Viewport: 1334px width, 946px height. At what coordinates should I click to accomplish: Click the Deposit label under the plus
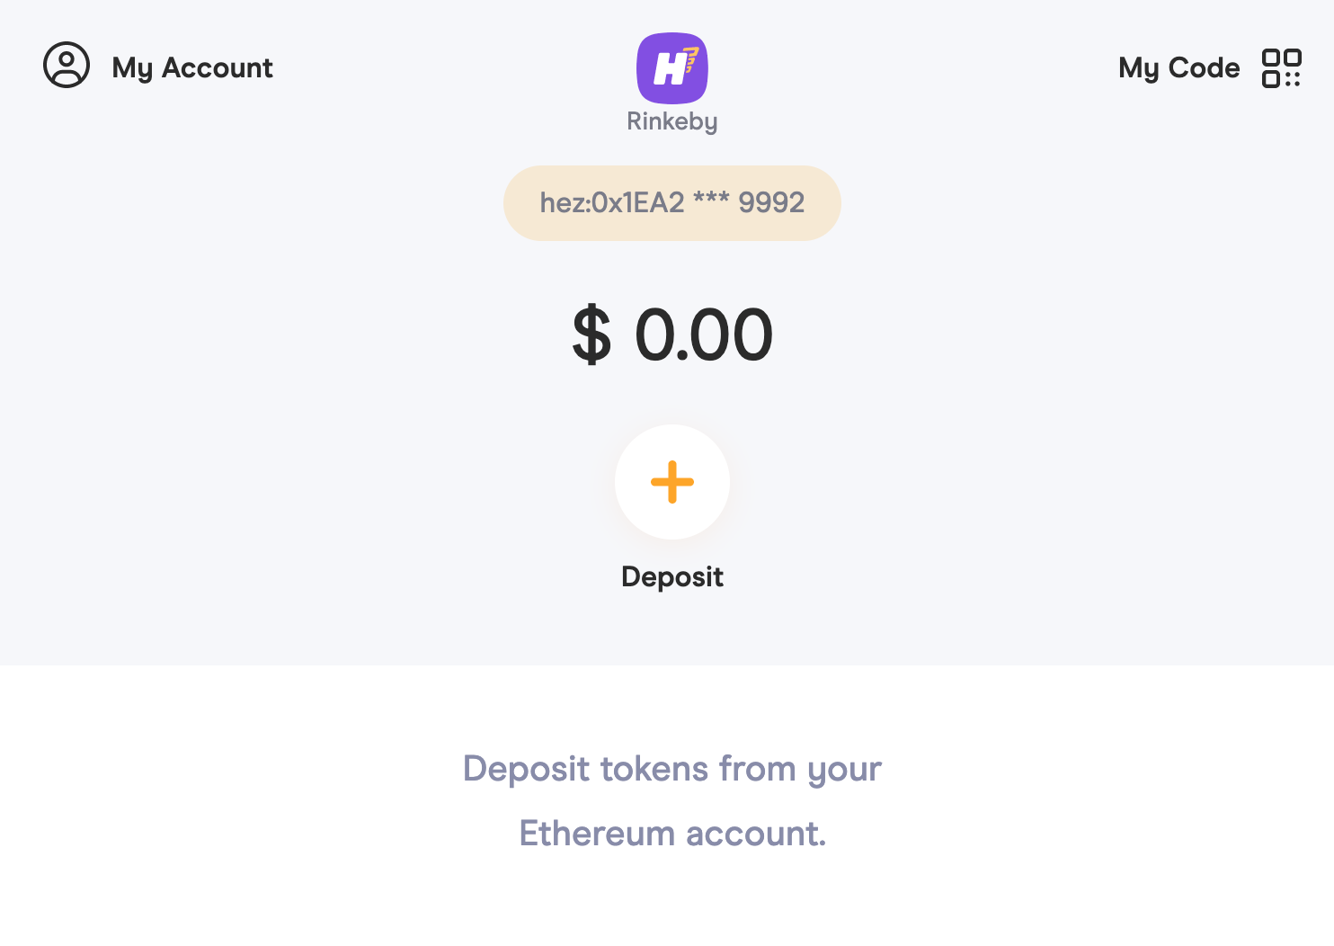point(672,576)
